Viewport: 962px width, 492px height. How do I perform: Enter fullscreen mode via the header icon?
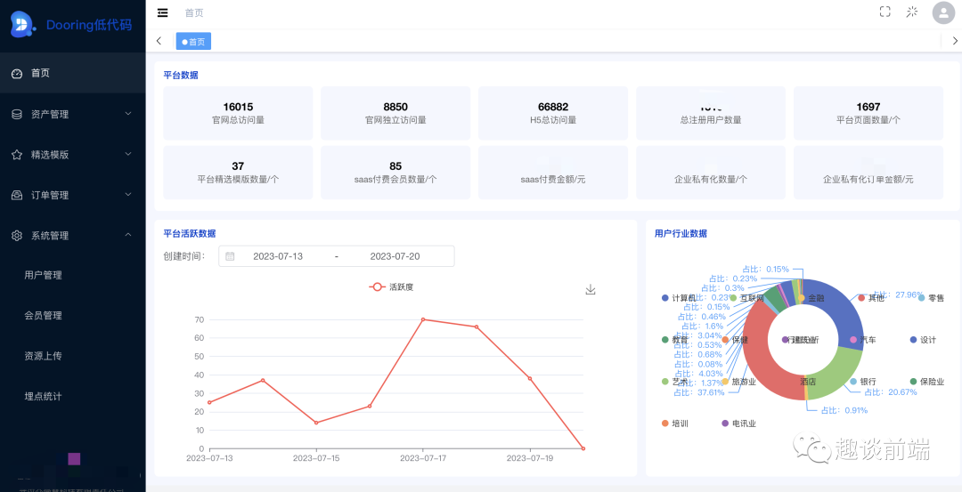[885, 12]
